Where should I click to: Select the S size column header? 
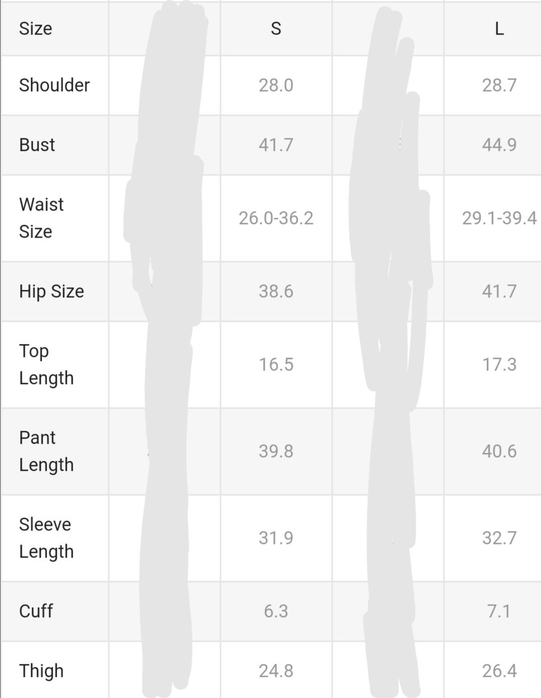276,29
